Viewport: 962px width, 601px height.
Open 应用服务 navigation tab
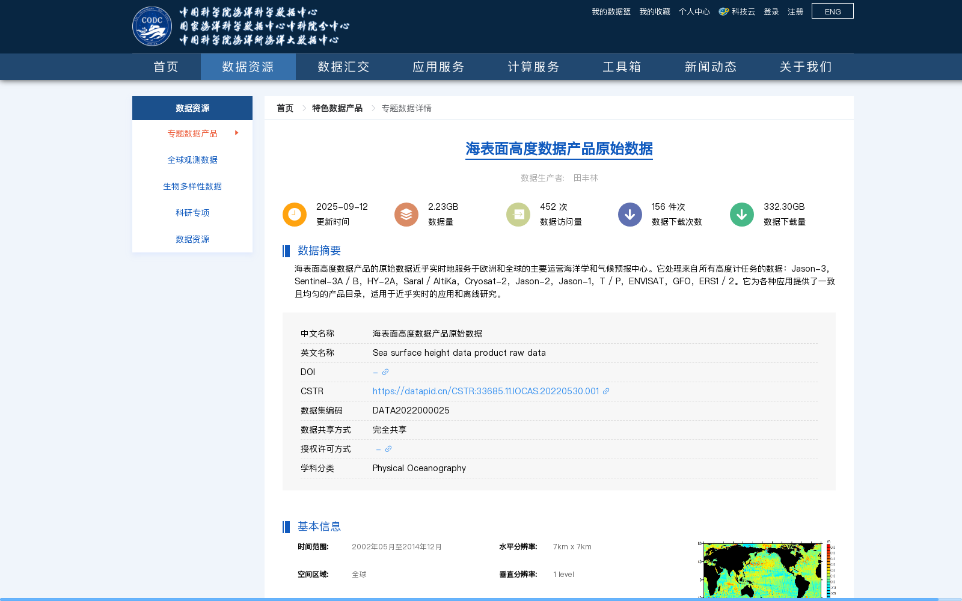(438, 67)
